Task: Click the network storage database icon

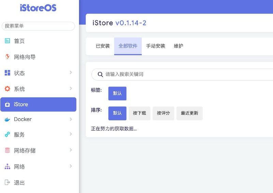Action: coord(7,150)
